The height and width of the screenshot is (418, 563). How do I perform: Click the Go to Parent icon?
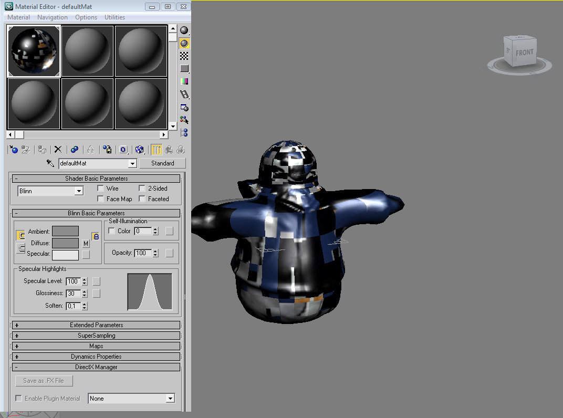click(x=168, y=150)
